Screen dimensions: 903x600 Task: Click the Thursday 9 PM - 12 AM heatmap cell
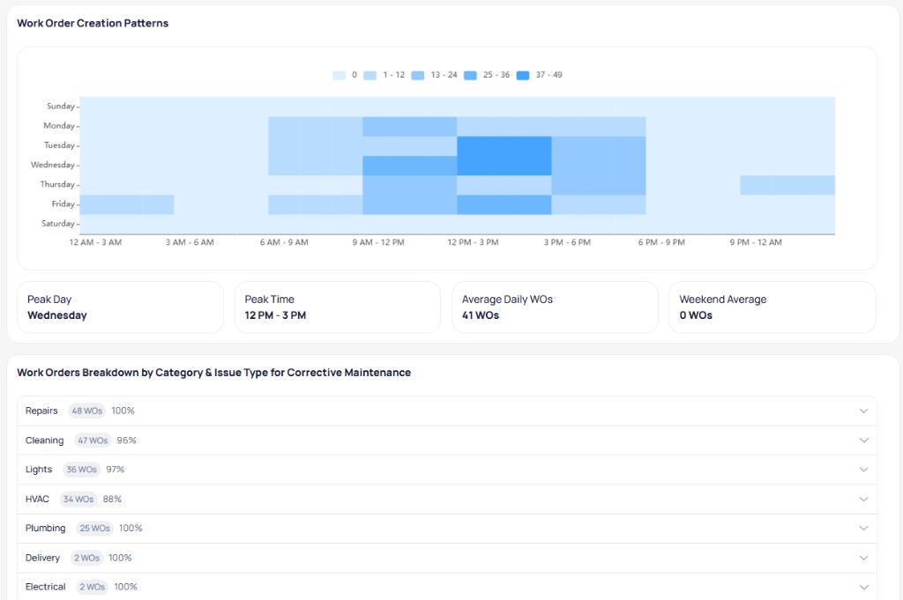click(x=787, y=185)
